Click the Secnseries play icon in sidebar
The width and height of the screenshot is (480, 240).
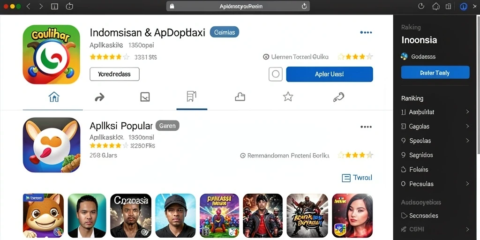(404, 216)
